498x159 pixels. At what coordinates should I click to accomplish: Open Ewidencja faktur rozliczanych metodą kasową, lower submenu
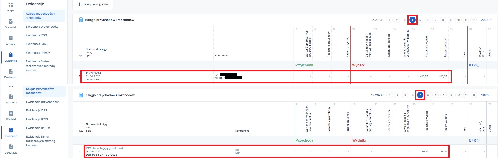tap(40, 141)
